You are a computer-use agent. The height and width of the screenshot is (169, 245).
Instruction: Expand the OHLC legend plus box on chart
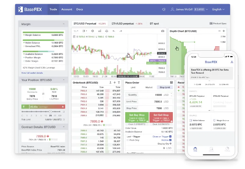pos(74,36)
